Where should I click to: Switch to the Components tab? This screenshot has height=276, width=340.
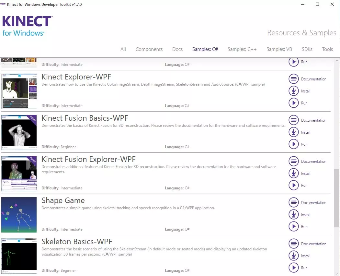[x=149, y=49]
